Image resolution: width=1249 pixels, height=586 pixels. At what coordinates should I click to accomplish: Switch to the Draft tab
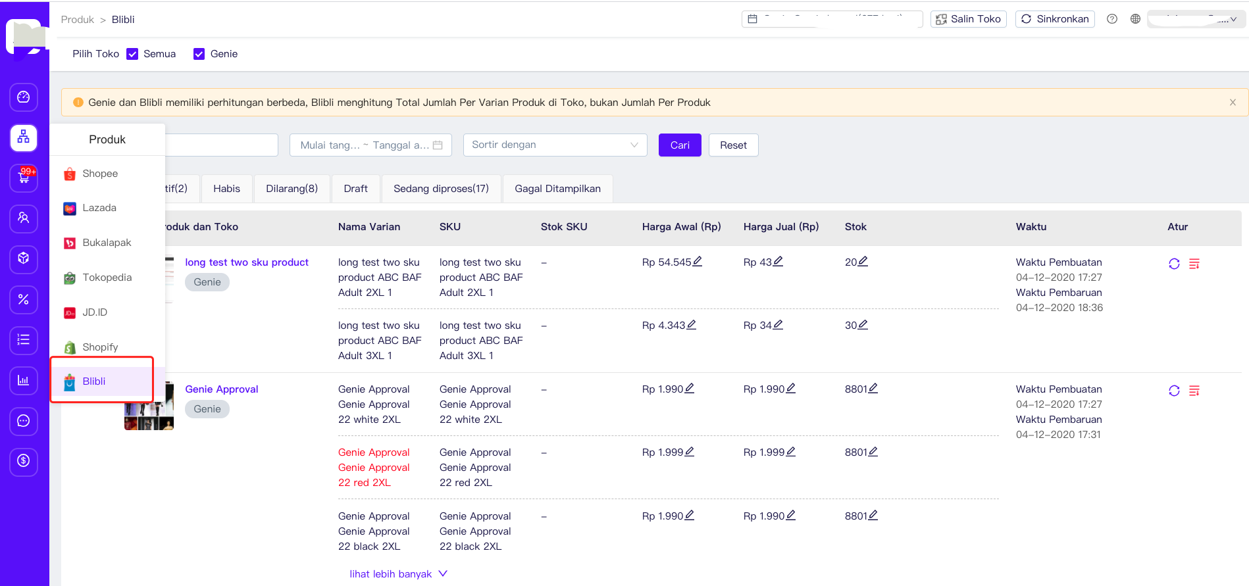pyautogui.click(x=355, y=189)
